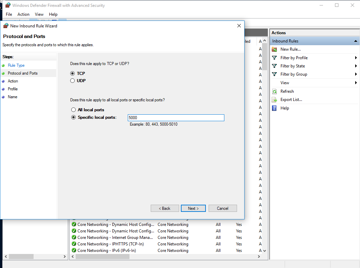Click the rules list vertical scrollbar thumb

coord(265,57)
